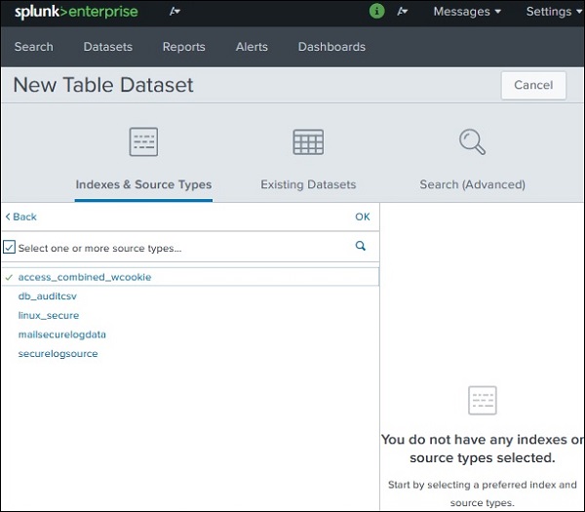Switch to the Existing Datasets tab
Screen dimensions: 585x512
[x=308, y=184]
